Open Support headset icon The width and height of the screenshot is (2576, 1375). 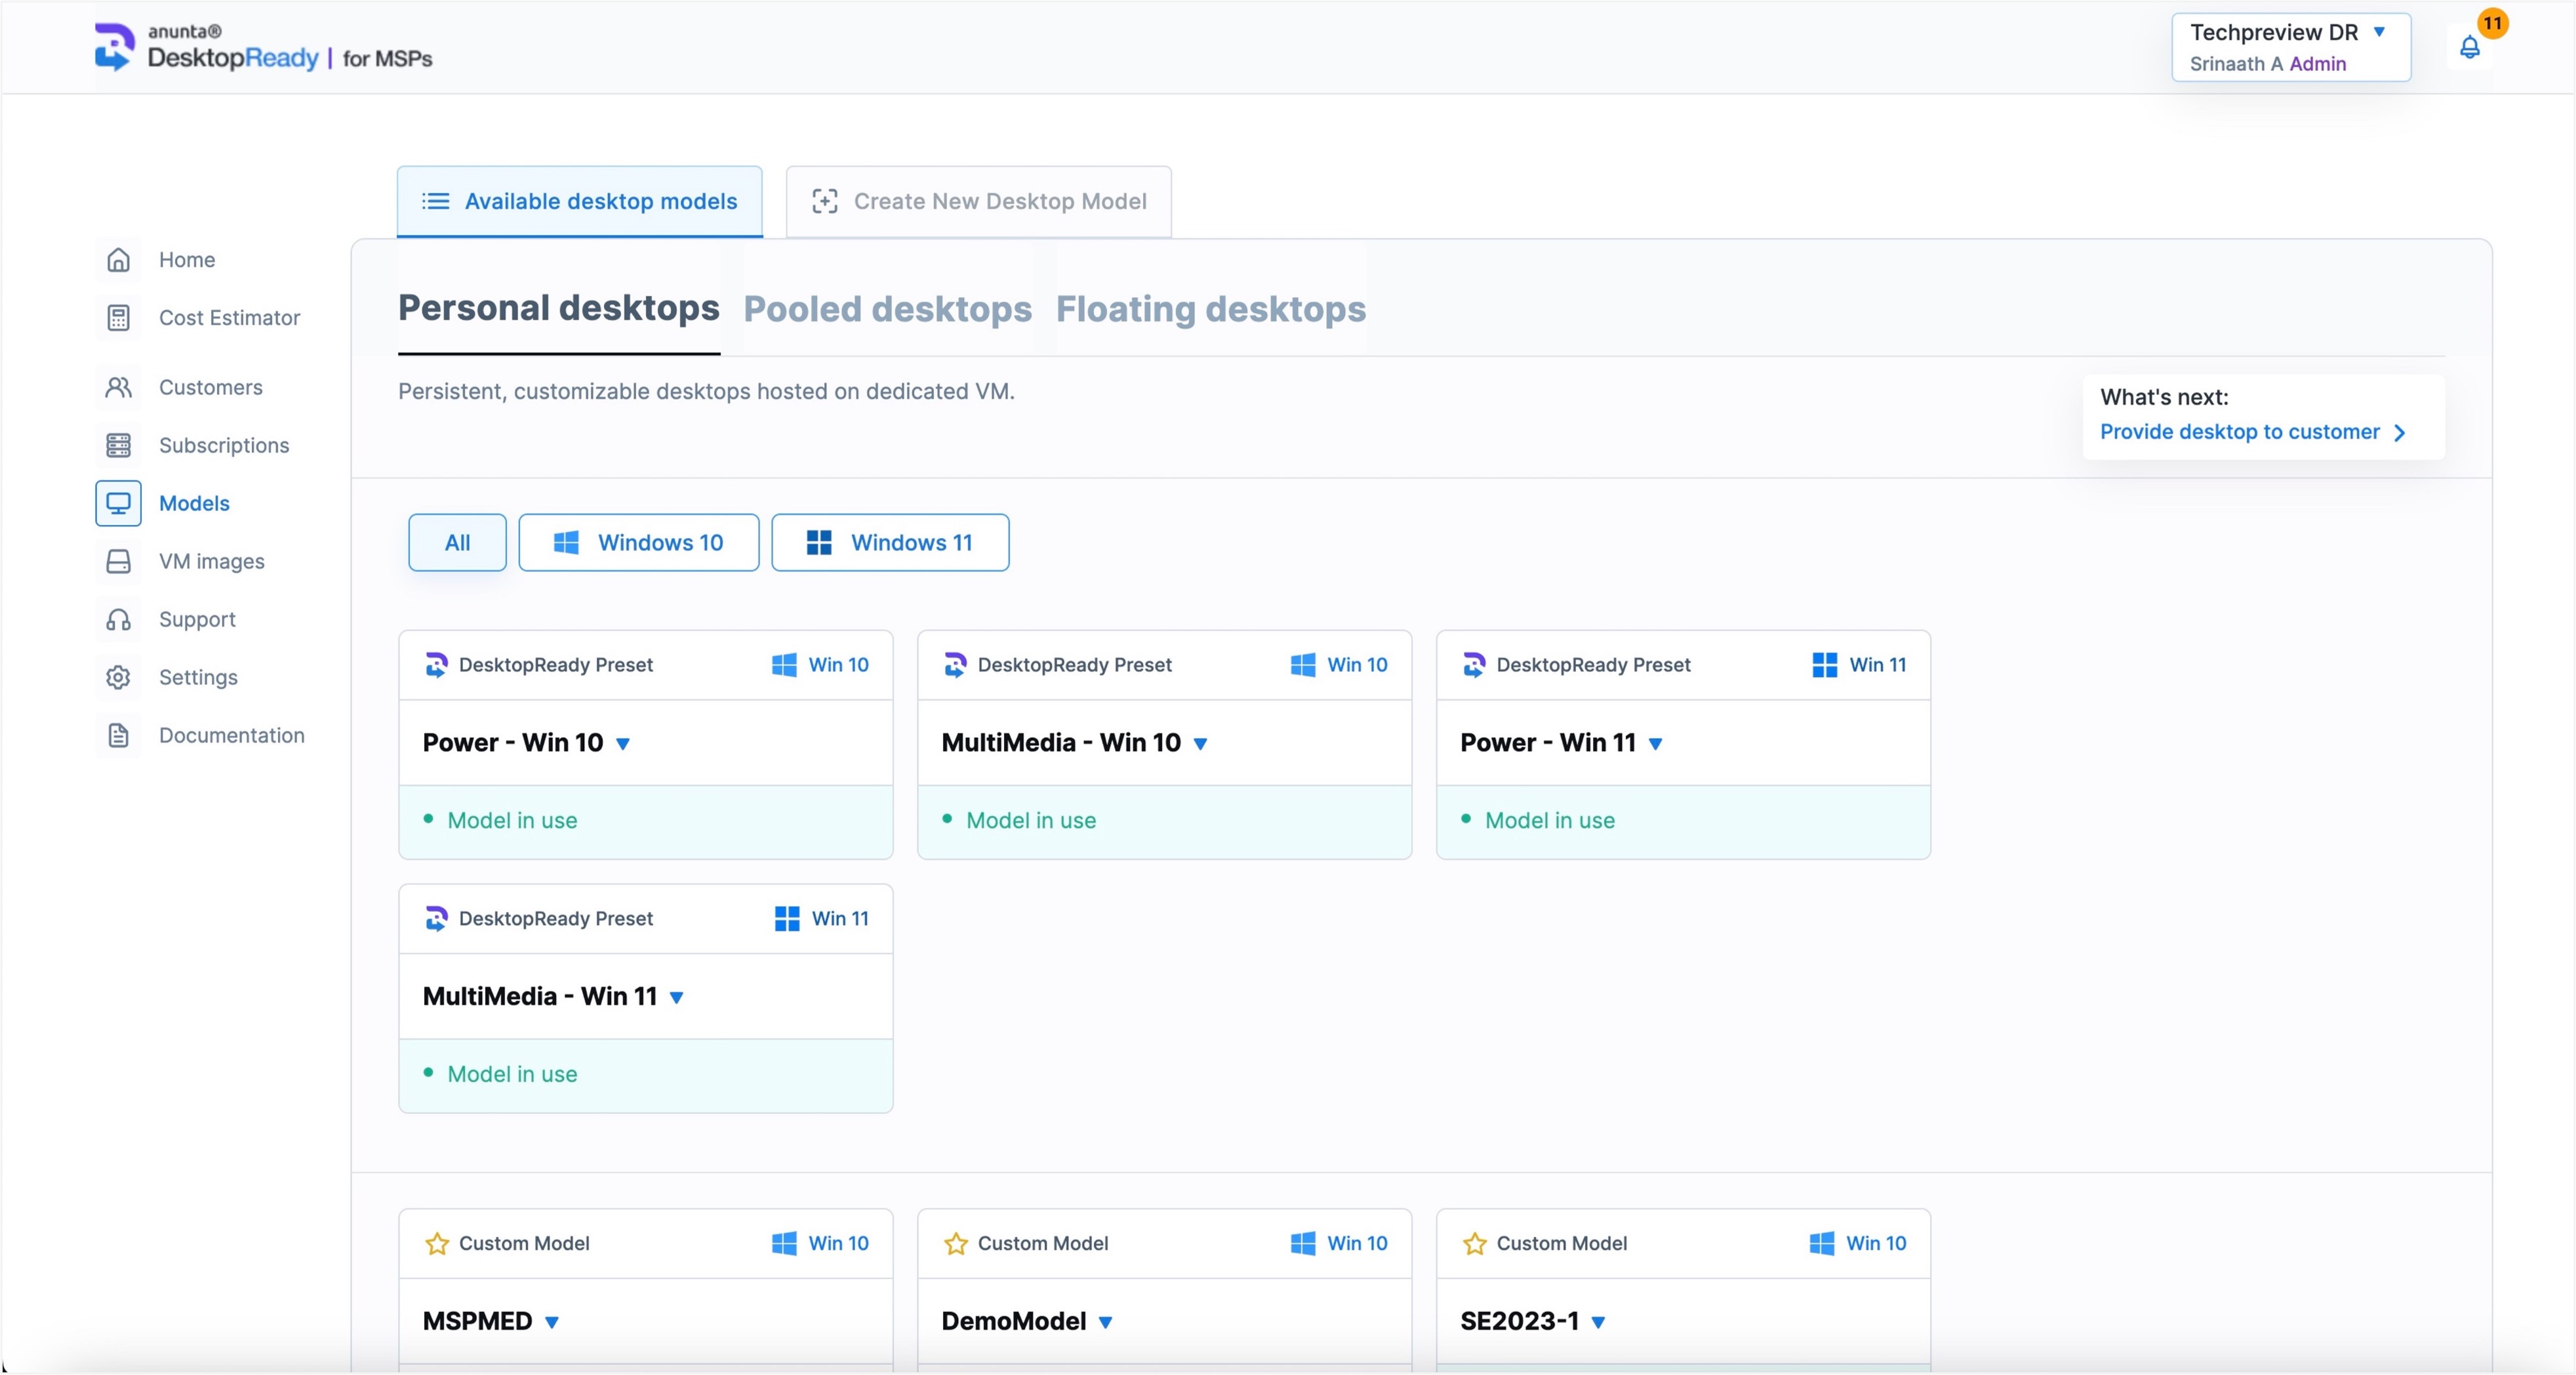118,619
